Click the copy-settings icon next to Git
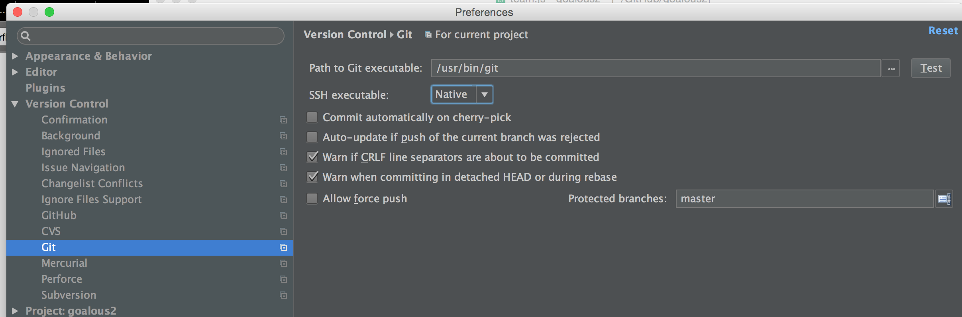The image size is (962, 317). click(283, 247)
